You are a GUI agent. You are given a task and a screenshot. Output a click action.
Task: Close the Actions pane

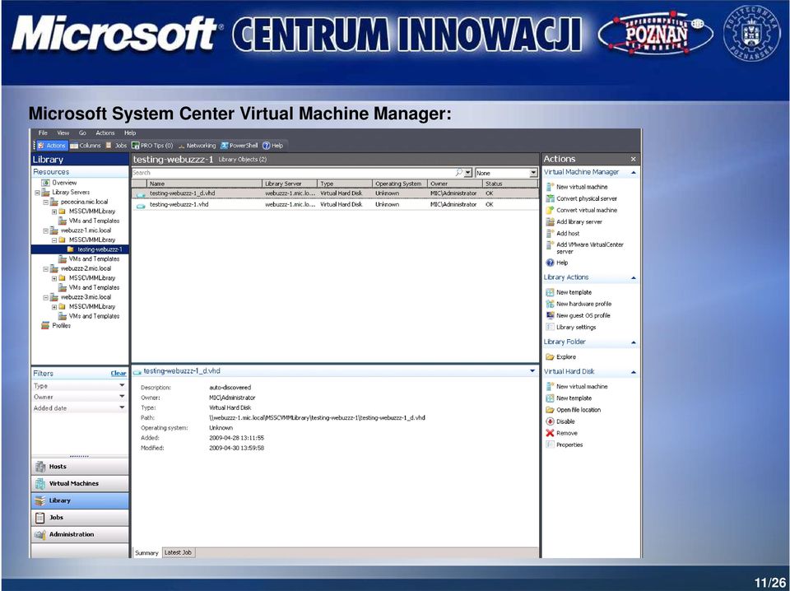(x=634, y=159)
